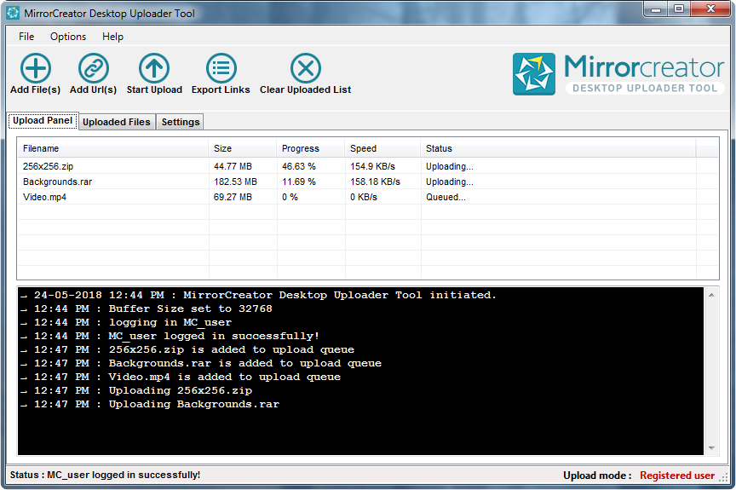Viewport: 736px width, 490px height.
Task: Open the Options menu
Action: pos(68,37)
